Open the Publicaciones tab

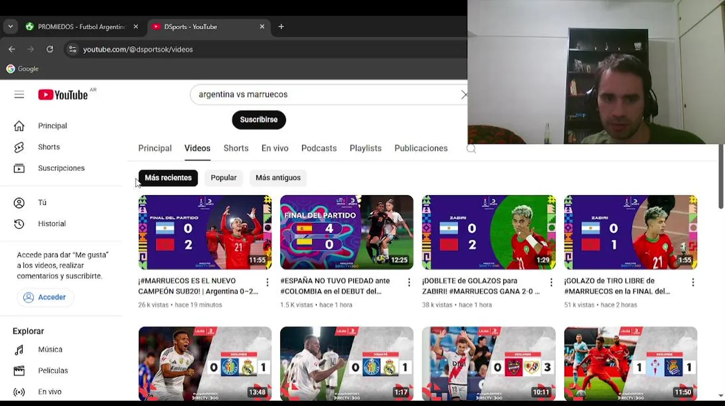click(x=421, y=148)
